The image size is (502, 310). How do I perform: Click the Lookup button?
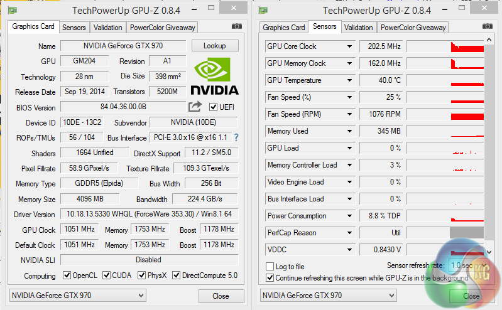(x=214, y=46)
